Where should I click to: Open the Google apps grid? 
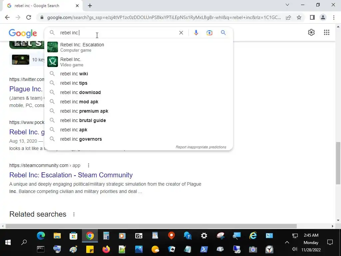click(x=326, y=32)
